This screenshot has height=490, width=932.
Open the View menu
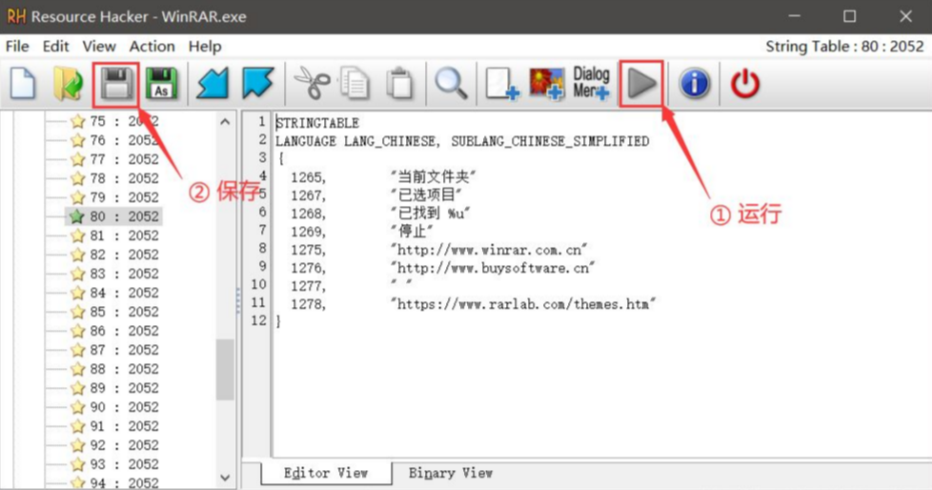[99, 47]
